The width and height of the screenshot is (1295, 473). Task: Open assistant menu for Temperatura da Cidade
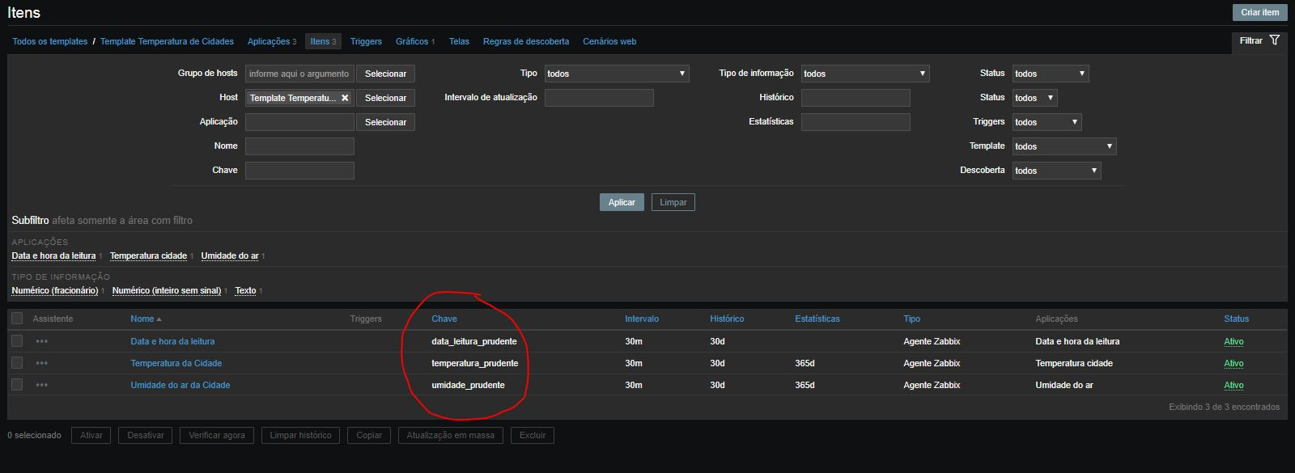[x=41, y=363]
